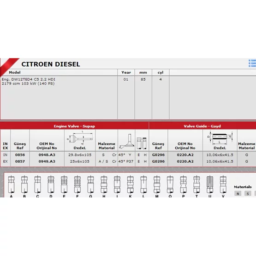Select valve stem type icon L

pyautogui.click(x=143, y=185)
